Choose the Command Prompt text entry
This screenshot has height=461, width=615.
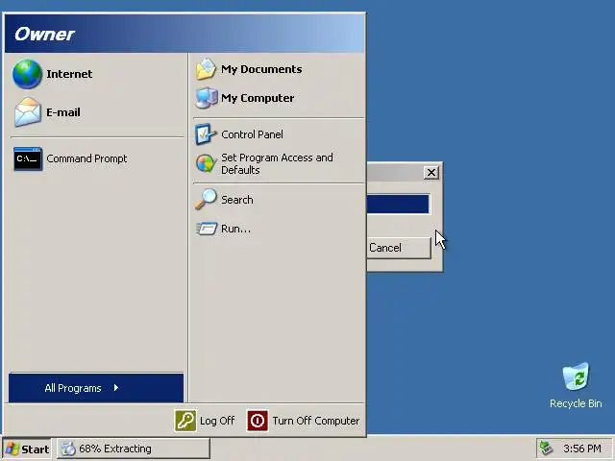click(x=86, y=158)
